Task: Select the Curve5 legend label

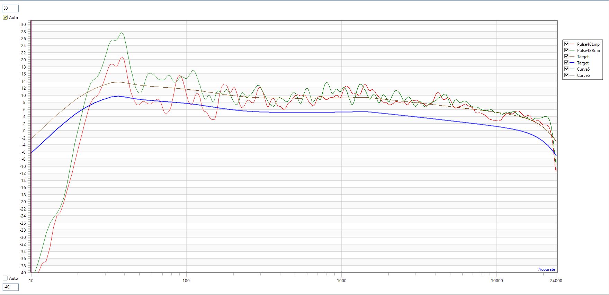Action: coord(583,69)
